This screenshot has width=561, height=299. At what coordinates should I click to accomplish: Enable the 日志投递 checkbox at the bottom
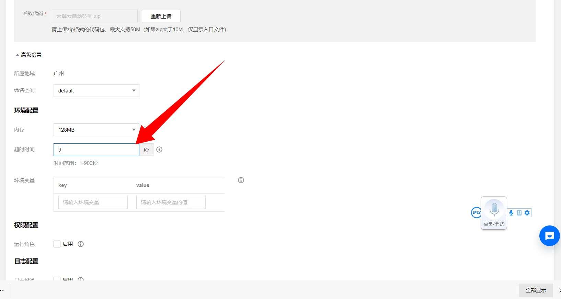point(57,279)
